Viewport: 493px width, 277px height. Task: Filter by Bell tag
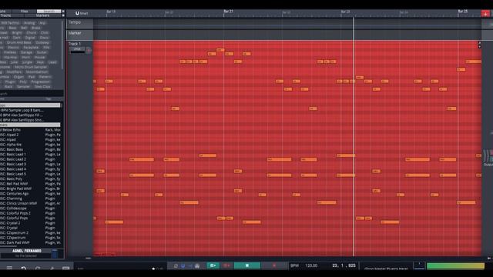(24, 28)
